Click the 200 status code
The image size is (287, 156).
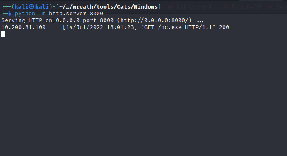(x=224, y=27)
